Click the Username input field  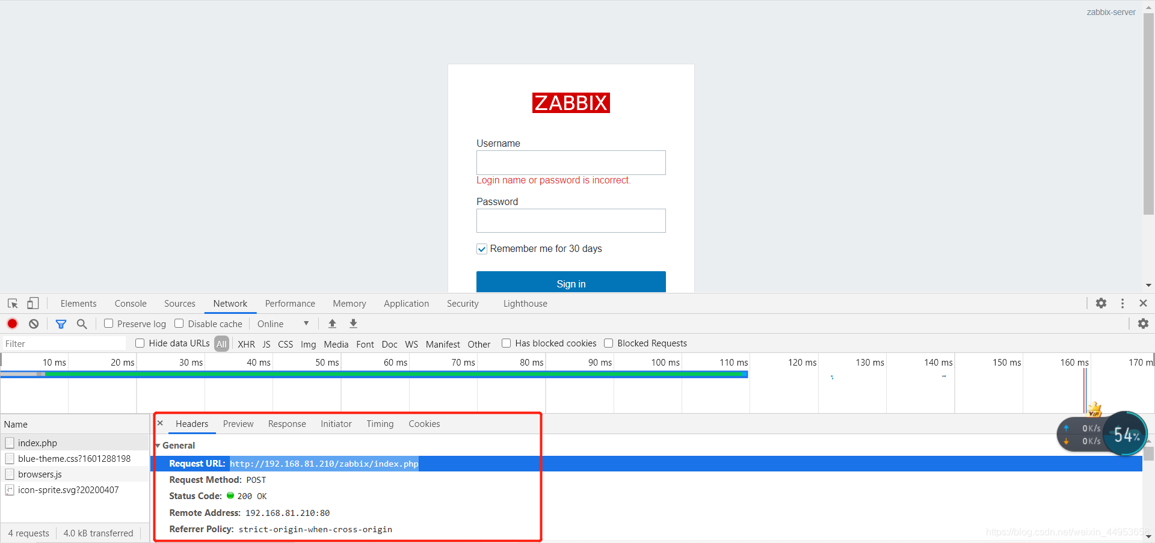coord(571,162)
